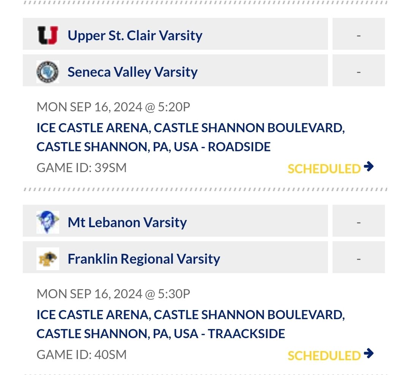
Task: Click the Franklin Regional team logo
Action: [47, 258]
